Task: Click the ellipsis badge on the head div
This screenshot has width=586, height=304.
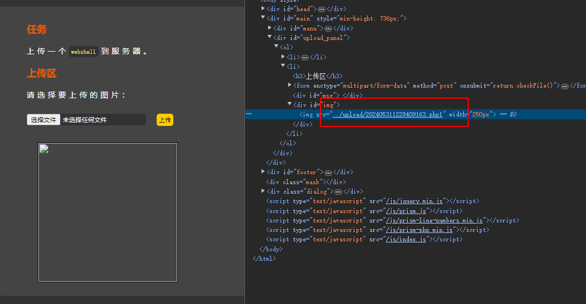Action: [321, 9]
